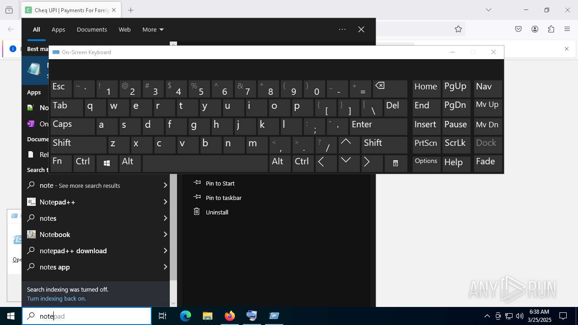Open Task View from the taskbar

(x=163, y=316)
